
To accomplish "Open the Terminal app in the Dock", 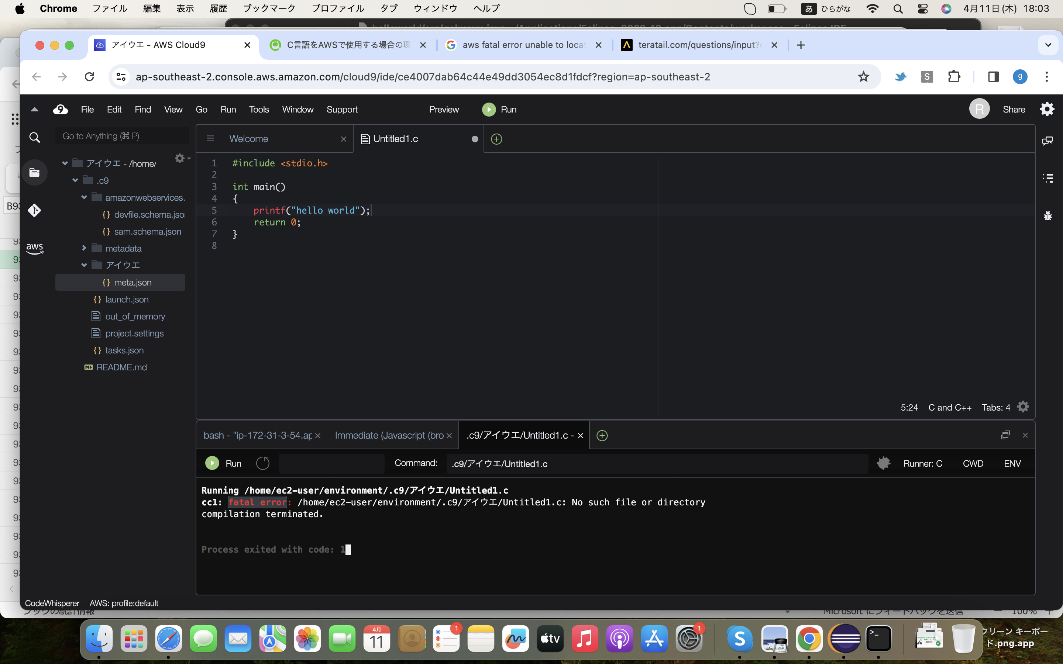I will tap(878, 638).
